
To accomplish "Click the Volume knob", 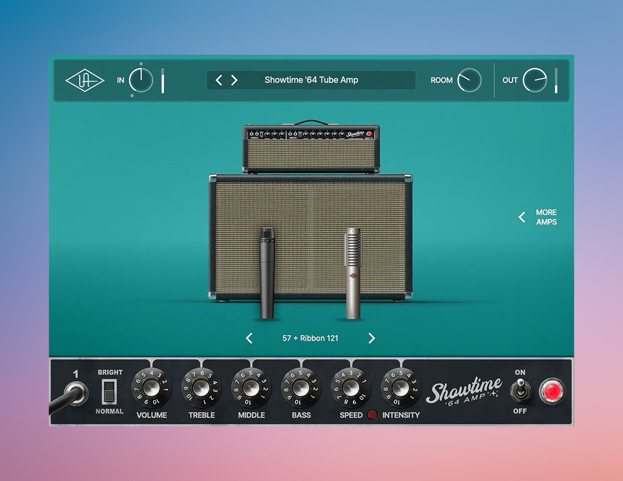I will pos(151,388).
